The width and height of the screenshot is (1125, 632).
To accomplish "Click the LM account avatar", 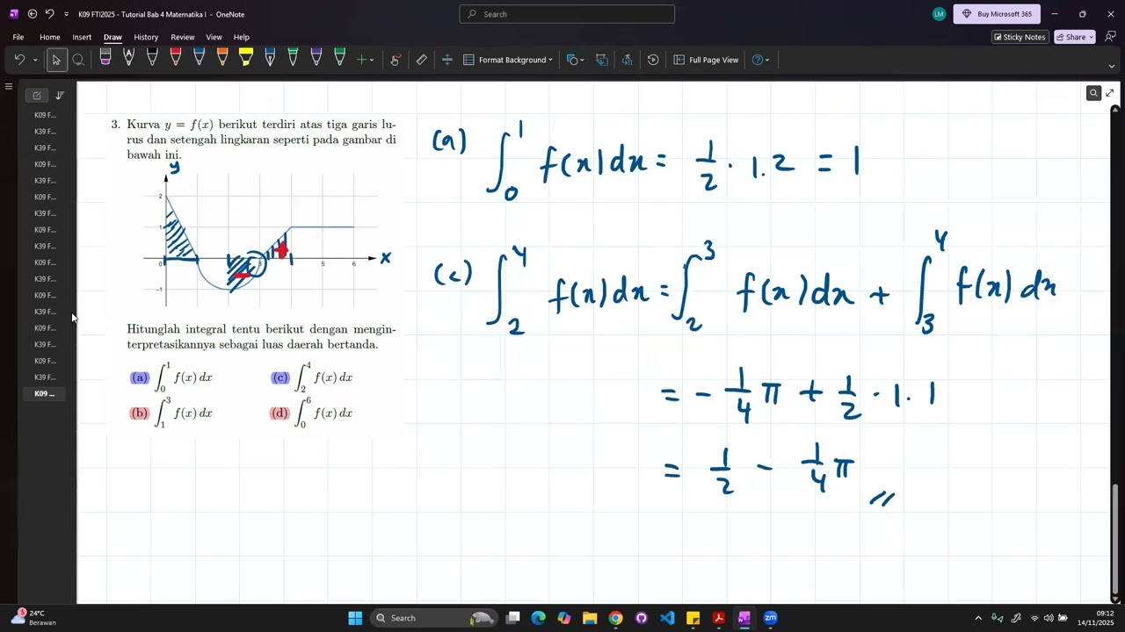I will (x=939, y=14).
